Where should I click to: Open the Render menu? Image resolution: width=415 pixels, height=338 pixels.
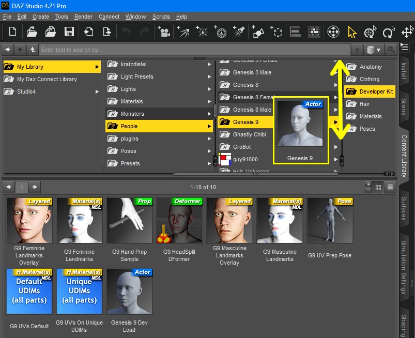click(x=83, y=17)
